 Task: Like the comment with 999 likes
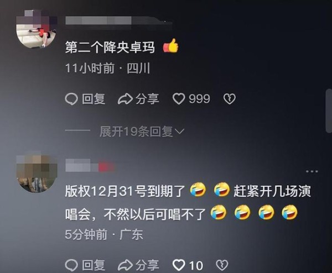pos(179,99)
